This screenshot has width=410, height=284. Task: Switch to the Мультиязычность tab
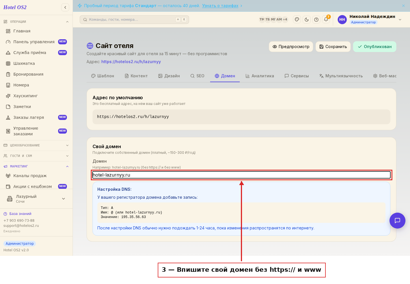341,76
